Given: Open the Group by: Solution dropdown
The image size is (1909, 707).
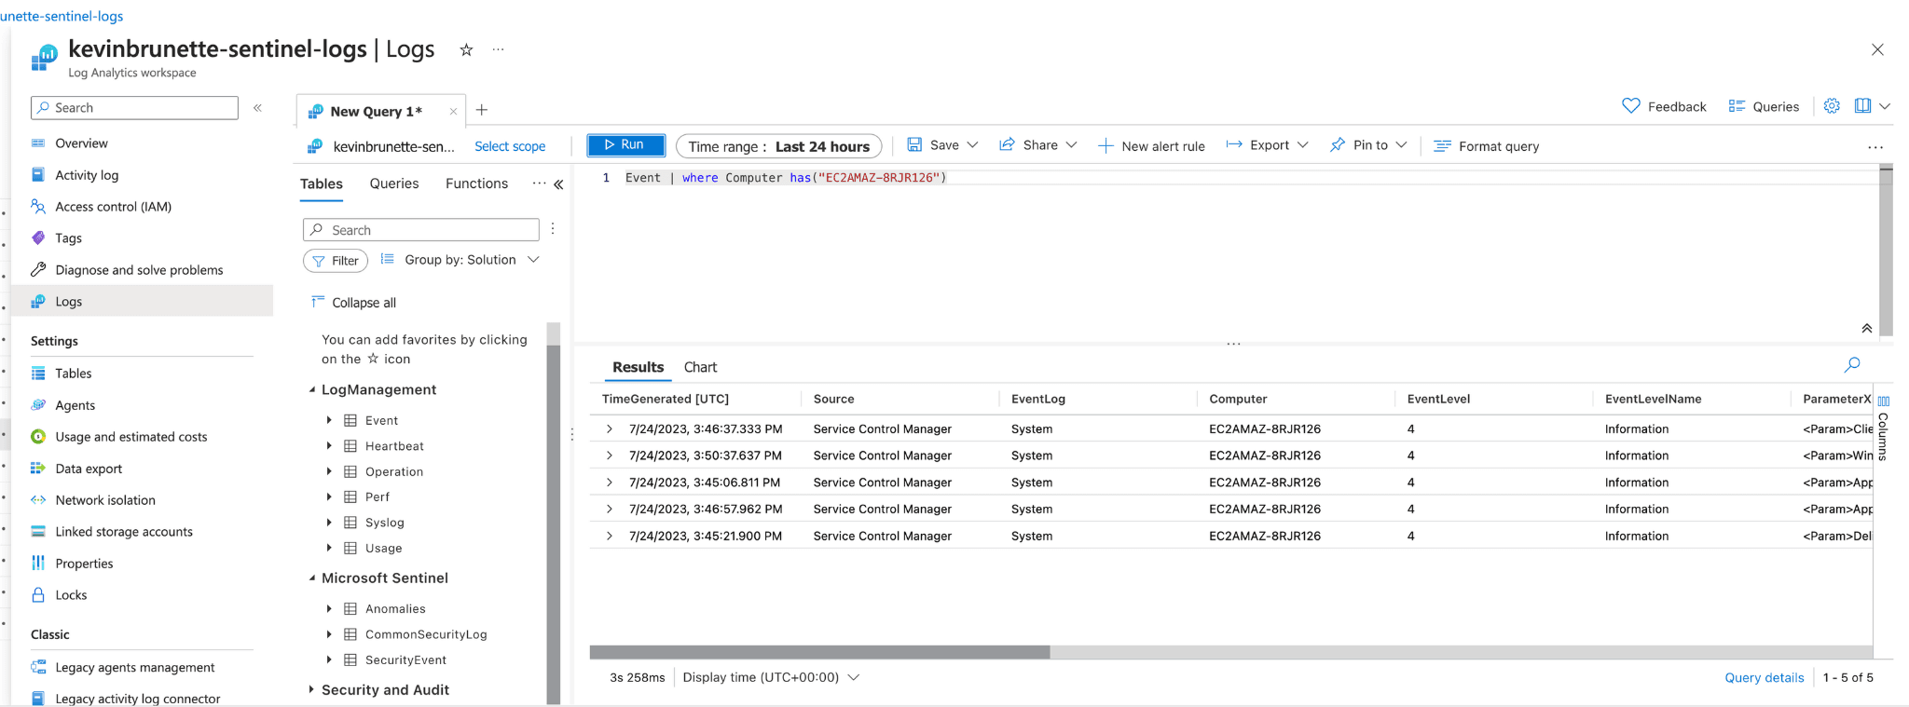Looking at the screenshot, I should click(460, 260).
